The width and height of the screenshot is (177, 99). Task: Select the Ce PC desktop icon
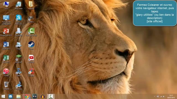pos(6,5)
